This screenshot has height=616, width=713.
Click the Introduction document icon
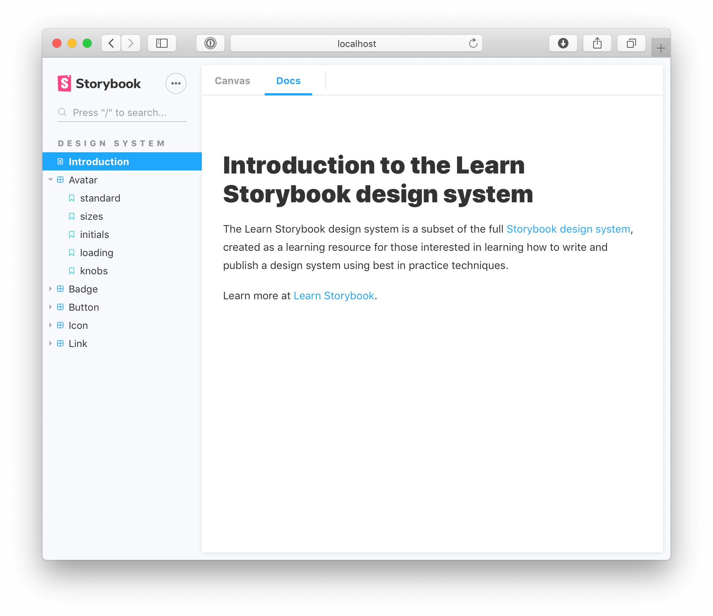pyautogui.click(x=60, y=162)
